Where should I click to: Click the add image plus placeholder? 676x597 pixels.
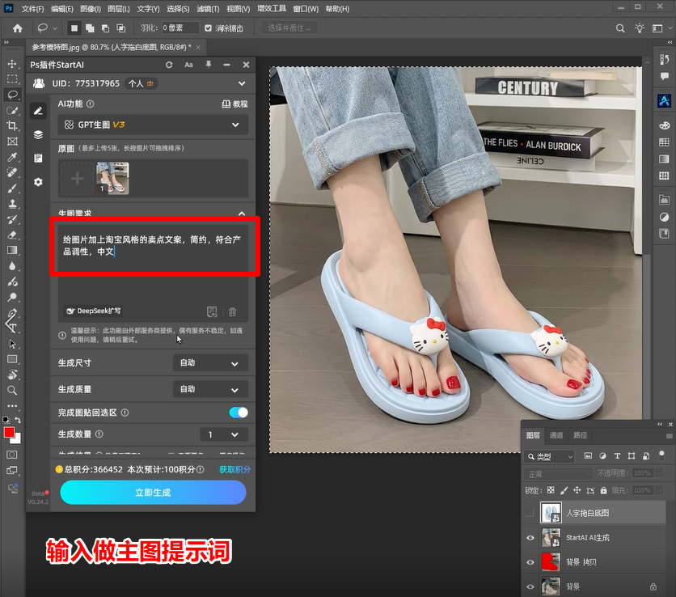click(x=77, y=178)
